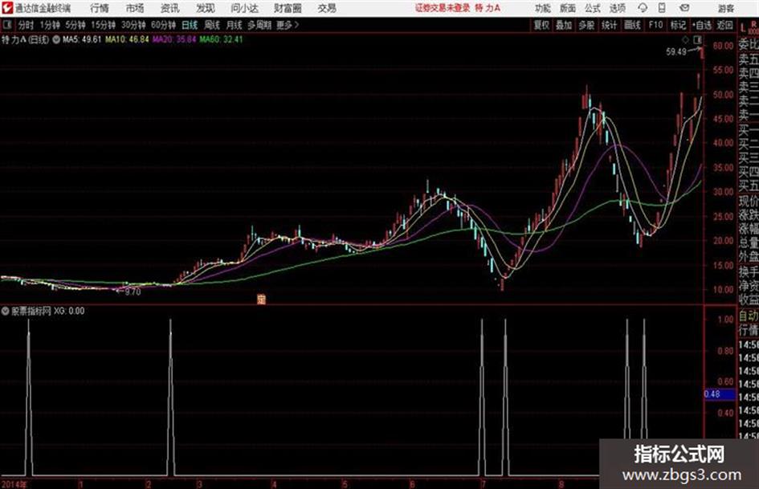Click the 60.00 price axis label
The width and height of the screenshot is (759, 489).
[723, 46]
